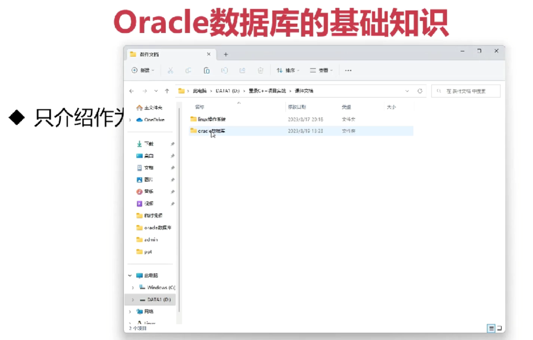Click the Paste clipboard icon

pyautogui.click(x=206, y=70)
